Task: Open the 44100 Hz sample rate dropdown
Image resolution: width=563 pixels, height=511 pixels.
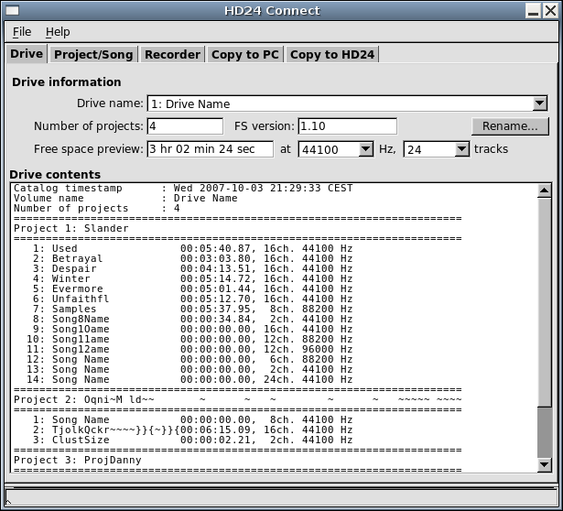Action: pos(365,148)
